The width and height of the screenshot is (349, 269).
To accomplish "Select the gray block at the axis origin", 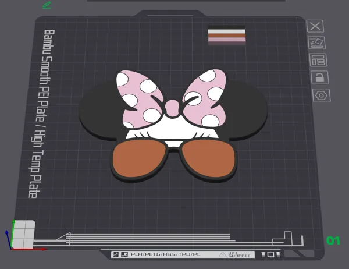I will (x=23, y=234).
